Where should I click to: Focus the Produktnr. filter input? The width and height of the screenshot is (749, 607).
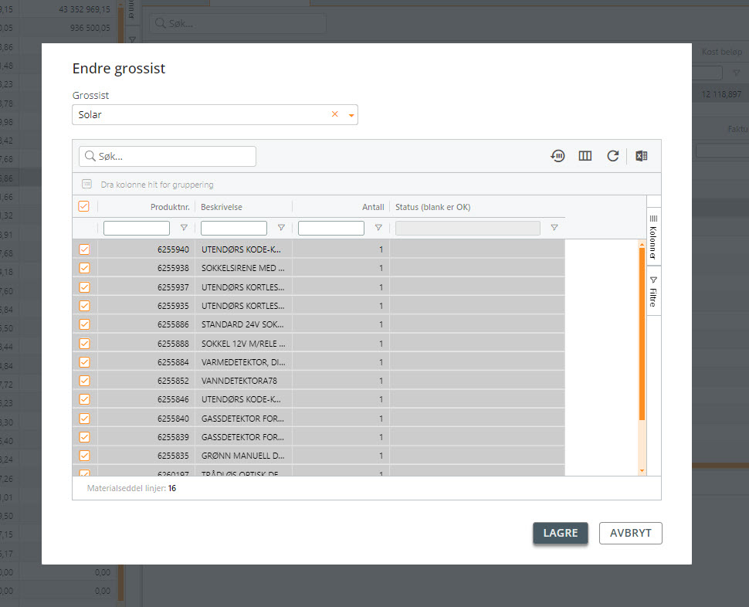pos(136,228)
